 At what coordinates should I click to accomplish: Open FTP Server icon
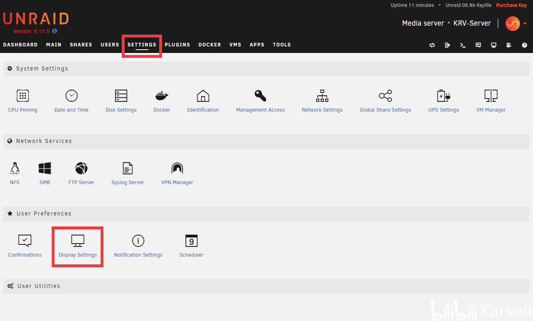(81, 168)
